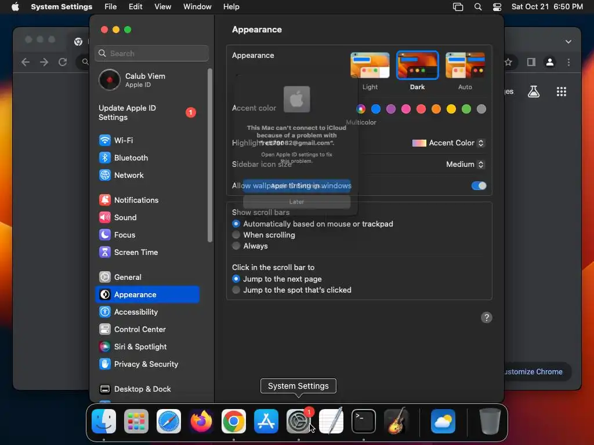
Task: Open Spotlight search in menu bar
Action: (x=478, y=7)
